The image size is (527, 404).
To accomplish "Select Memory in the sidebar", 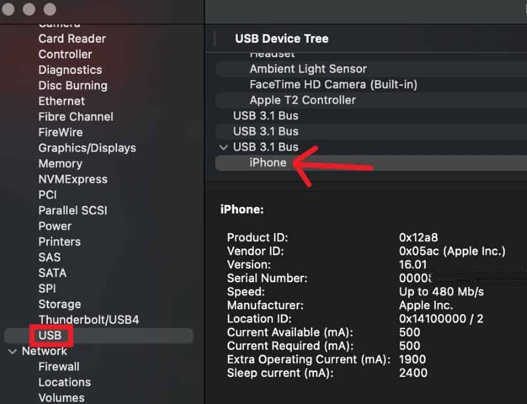I will click(60, 164).
